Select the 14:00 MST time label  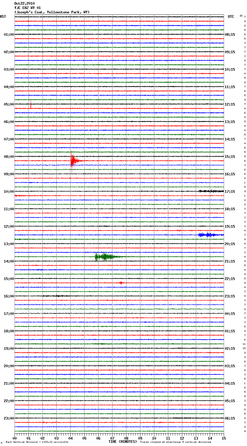point(9,261)
